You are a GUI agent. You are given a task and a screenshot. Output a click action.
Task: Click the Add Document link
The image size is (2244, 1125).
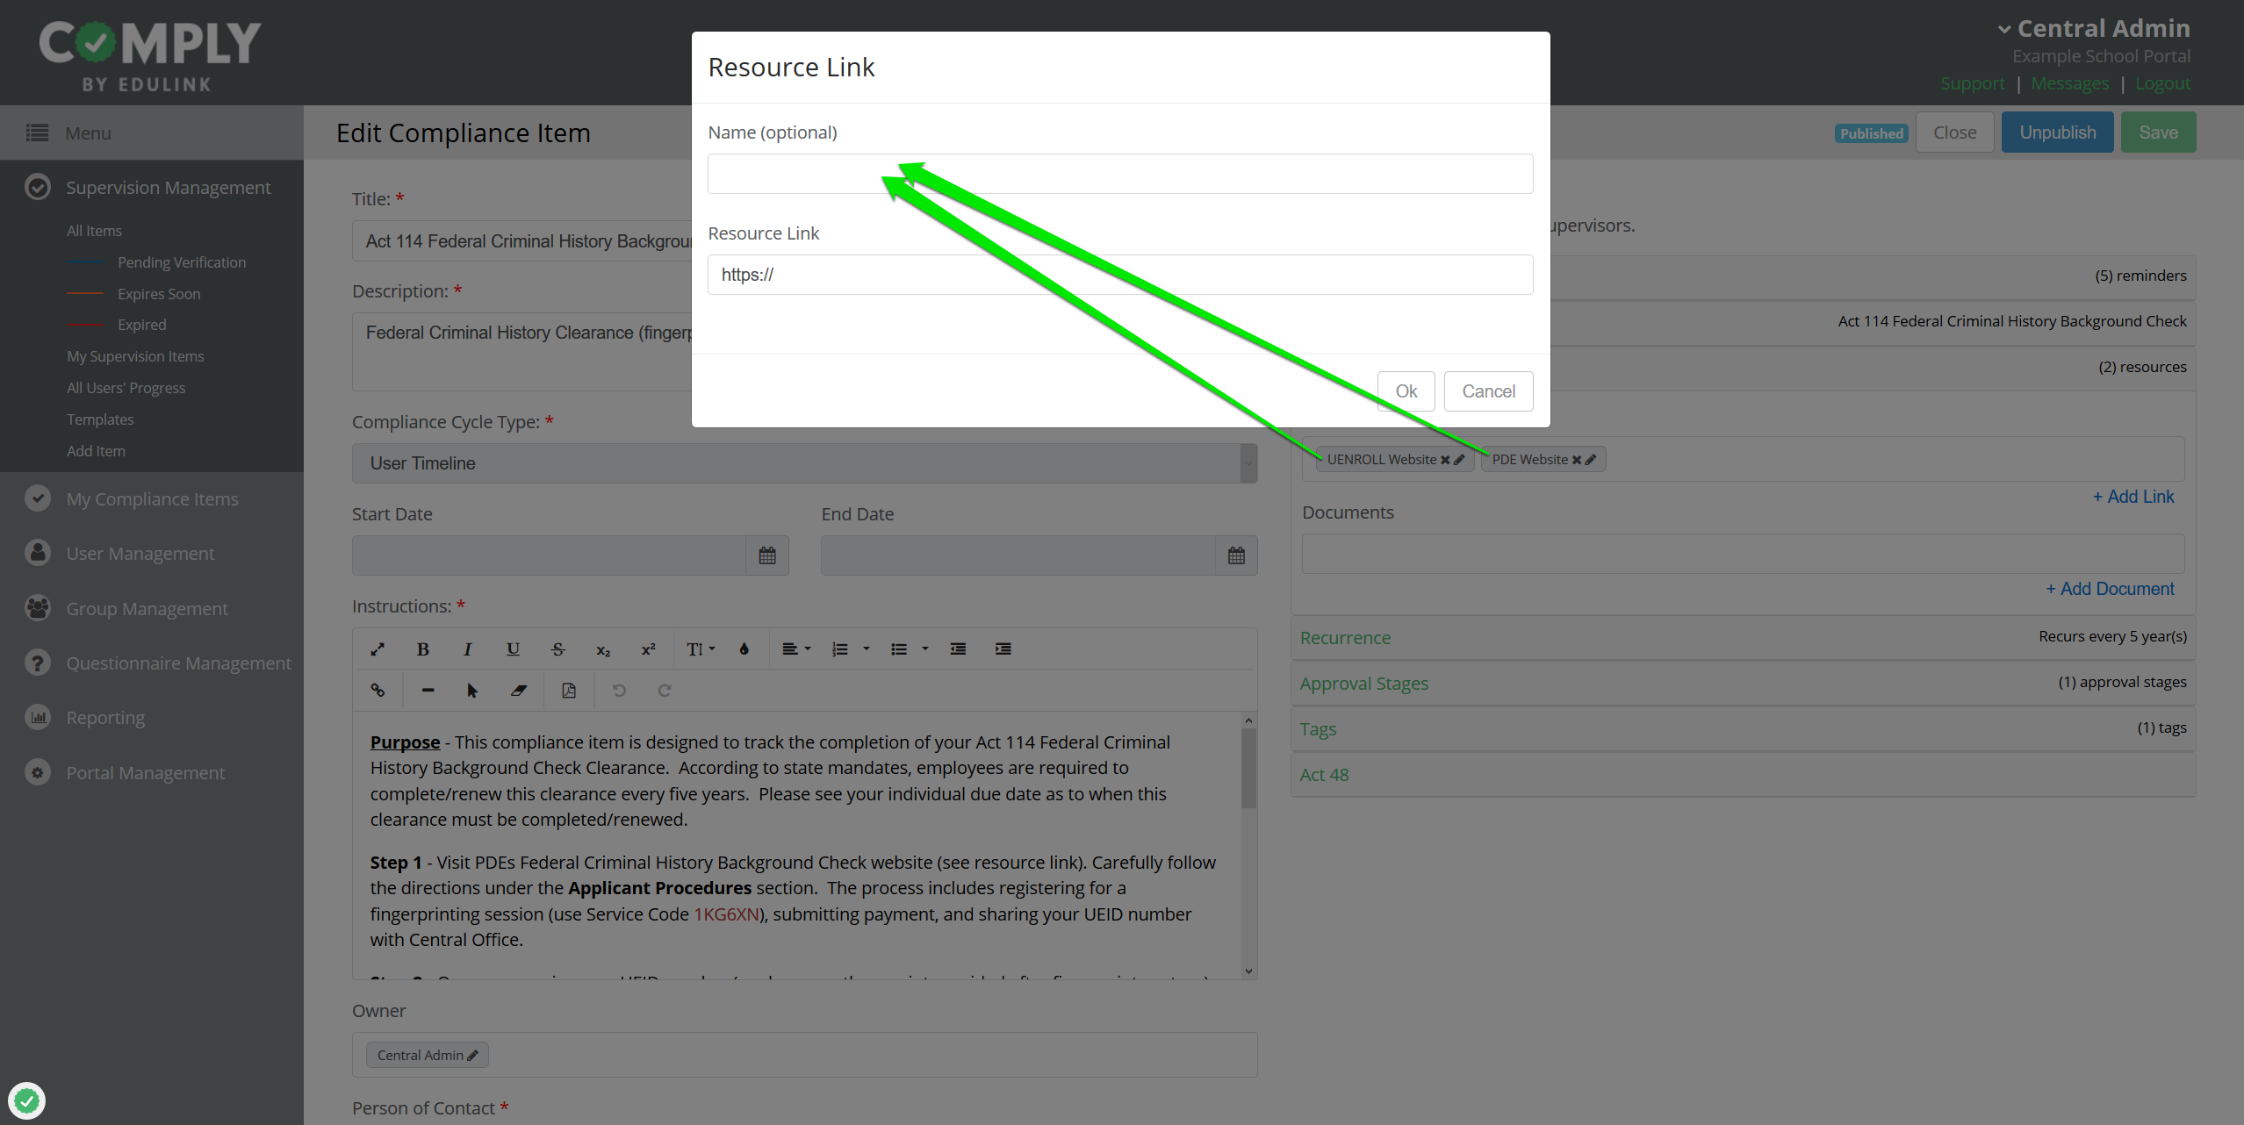(x=2111, y=589)
